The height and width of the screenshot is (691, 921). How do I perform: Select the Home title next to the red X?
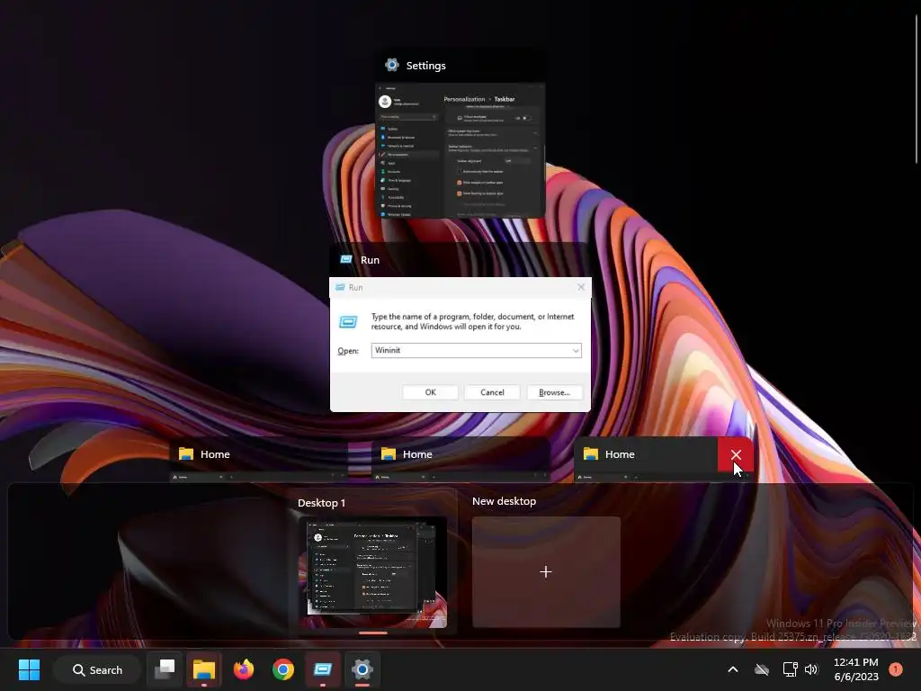click(620, 454)
